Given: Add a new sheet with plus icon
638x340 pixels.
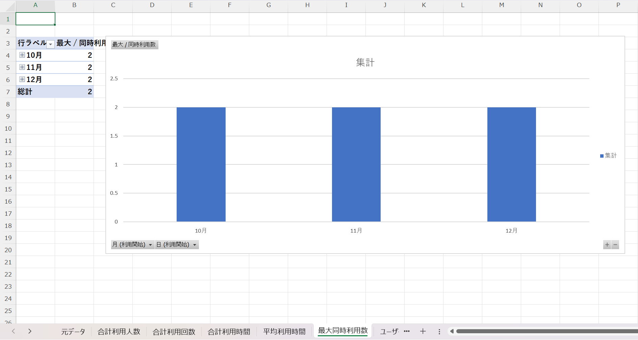Looking at the screenshot, I should coord(423,332).
